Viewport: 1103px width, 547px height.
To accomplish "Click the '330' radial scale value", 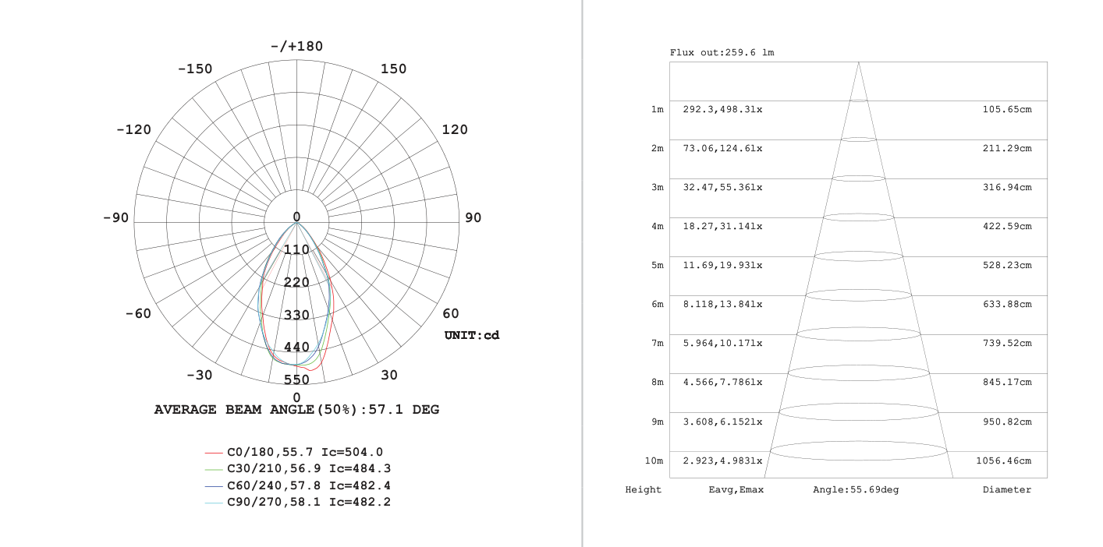I will point(296,315).
